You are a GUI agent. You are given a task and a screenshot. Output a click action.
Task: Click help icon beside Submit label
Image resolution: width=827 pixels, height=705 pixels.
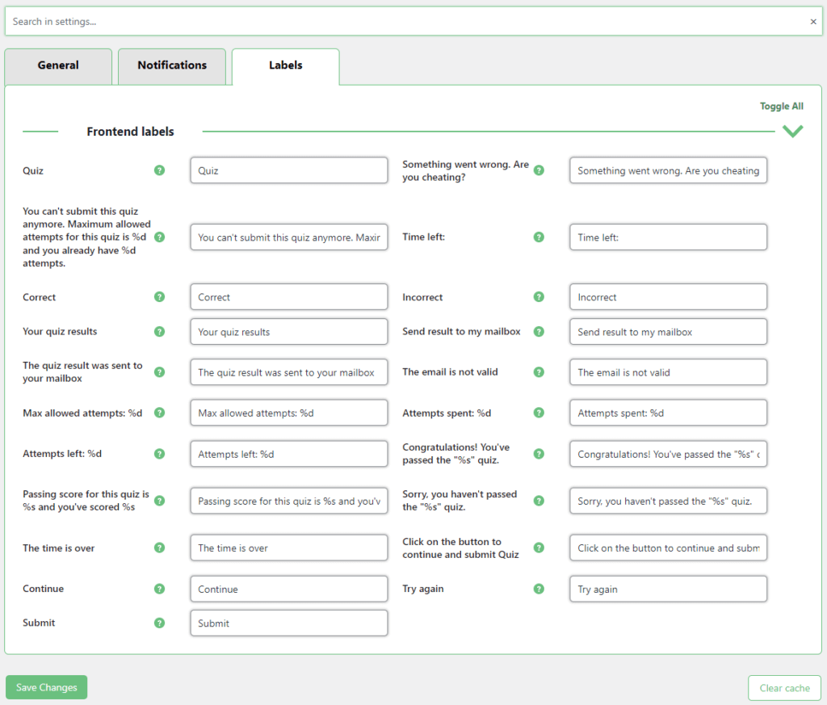click(x=159, y=623)
